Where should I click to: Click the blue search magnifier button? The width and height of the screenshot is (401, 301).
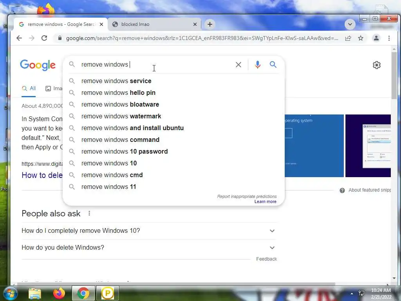click(x=273, y=65)
